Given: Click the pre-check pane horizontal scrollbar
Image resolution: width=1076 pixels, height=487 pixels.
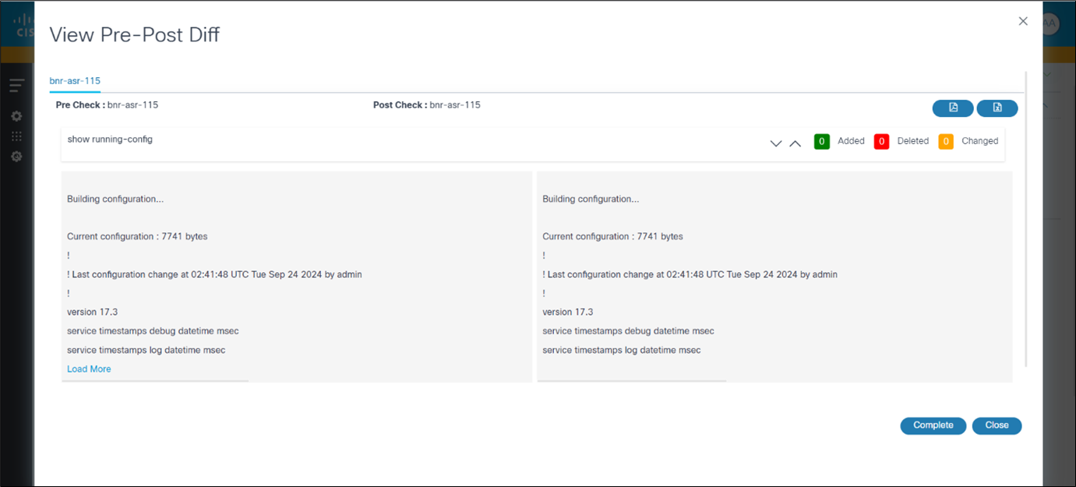Looking at the screenshot, I should (155, 381).
